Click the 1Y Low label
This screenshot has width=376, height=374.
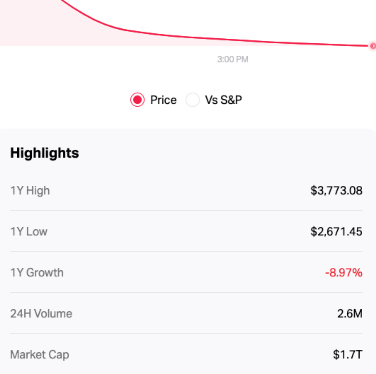(x=29, y=232)
